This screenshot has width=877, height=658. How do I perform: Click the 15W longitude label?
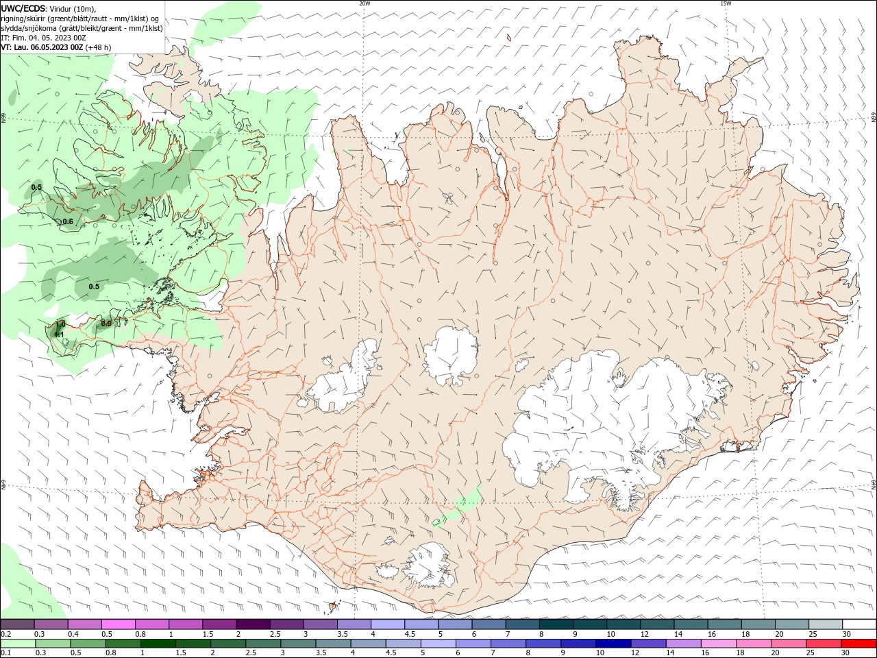(726, 3)
